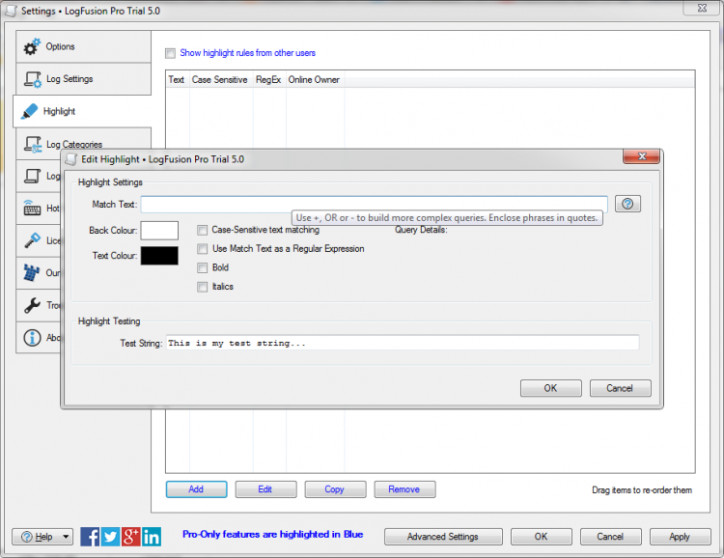The width and height of the screenshot is (724, 558).
Task: Click the Copy highlight button
Action: pyautogui.click(x=335, y=489)
